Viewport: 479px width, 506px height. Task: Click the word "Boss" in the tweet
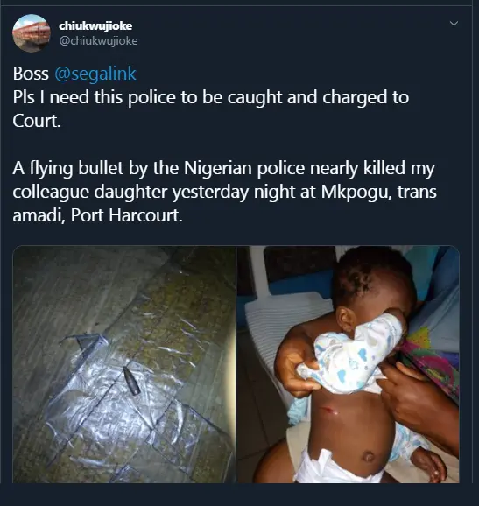[31, 74]
